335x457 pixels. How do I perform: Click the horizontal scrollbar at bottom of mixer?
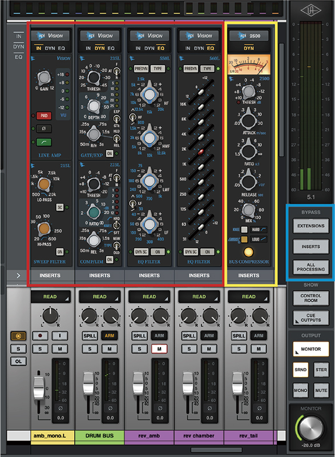pyautogui.click(x=216, y=450)
